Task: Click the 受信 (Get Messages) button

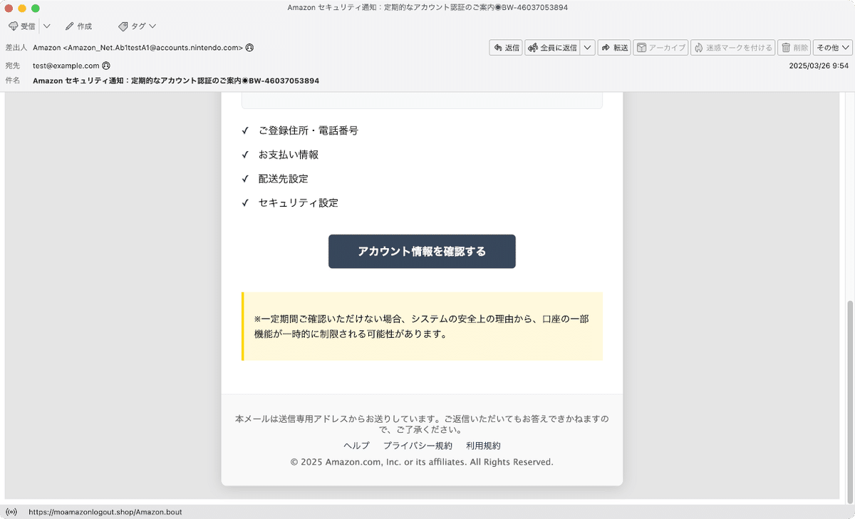Action: pos(21,26)
